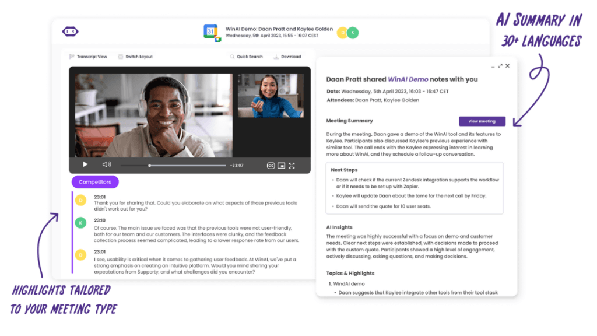
Task: Click the video progress slider
Action: coord(173,165)
